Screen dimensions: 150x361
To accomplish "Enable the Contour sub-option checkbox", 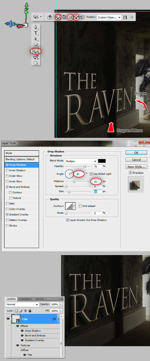I will click(x=10, y=193).
